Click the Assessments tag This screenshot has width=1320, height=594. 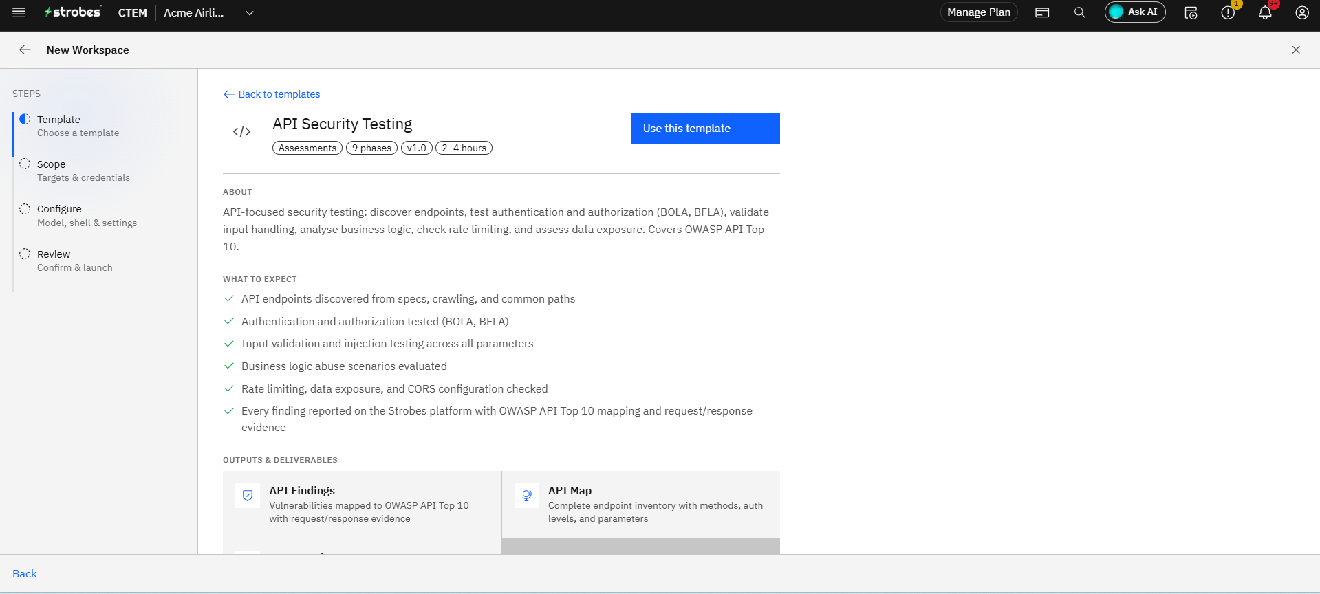tap(307, 148)
